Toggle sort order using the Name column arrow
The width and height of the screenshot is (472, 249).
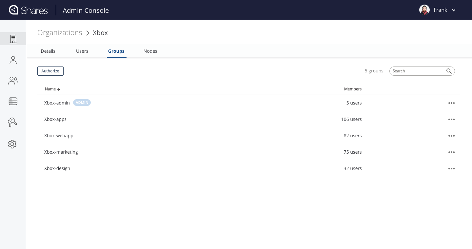pyautogui.click(x=59, y=89)
